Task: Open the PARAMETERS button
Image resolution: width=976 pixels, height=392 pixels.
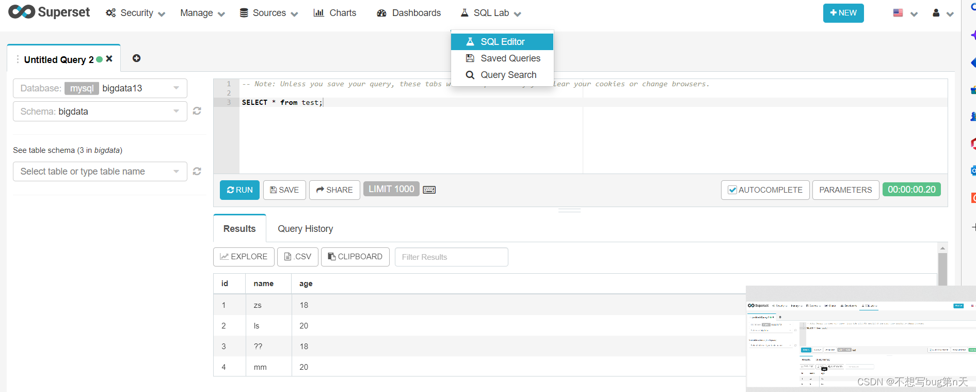Action: tap(845, 190)
